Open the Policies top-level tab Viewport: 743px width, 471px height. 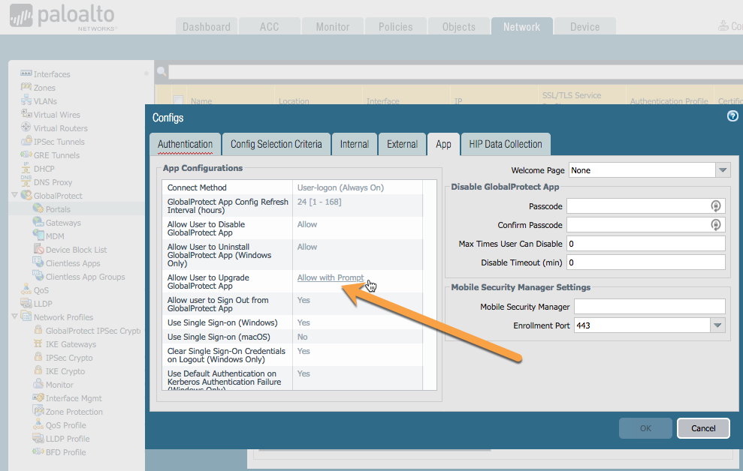point(395,26)
